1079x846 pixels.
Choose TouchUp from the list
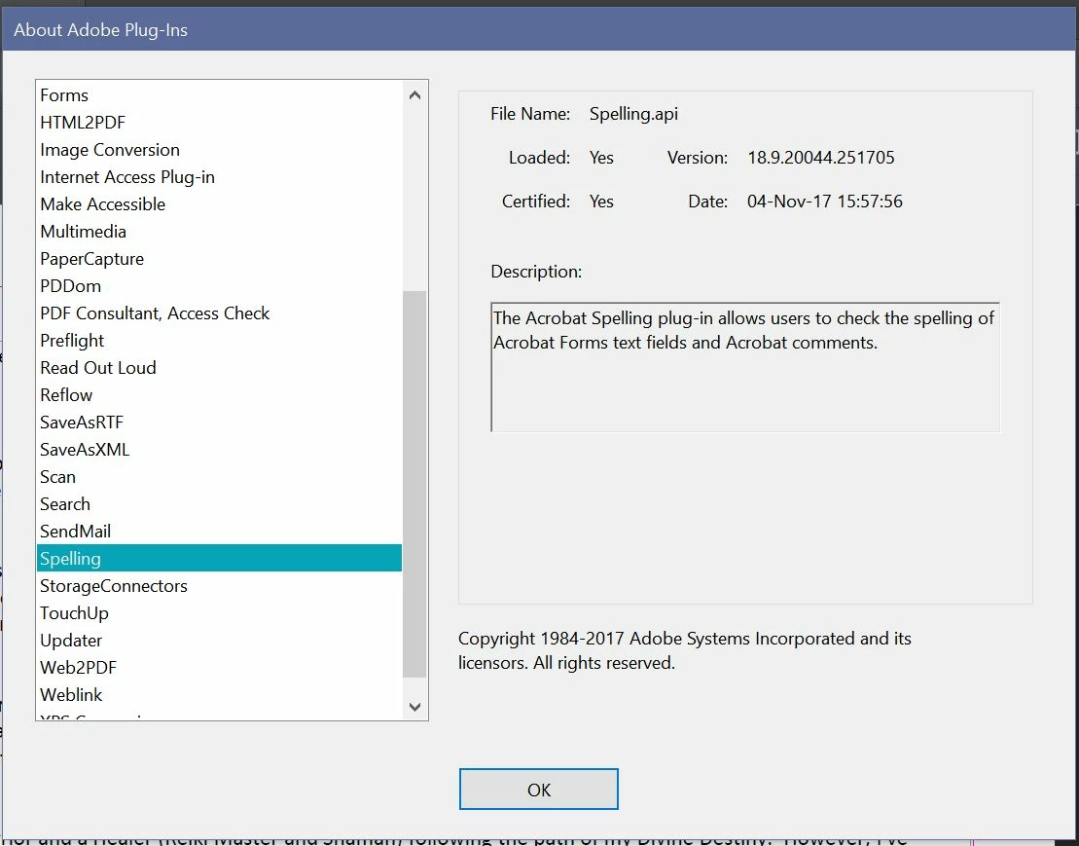point(219,613)
